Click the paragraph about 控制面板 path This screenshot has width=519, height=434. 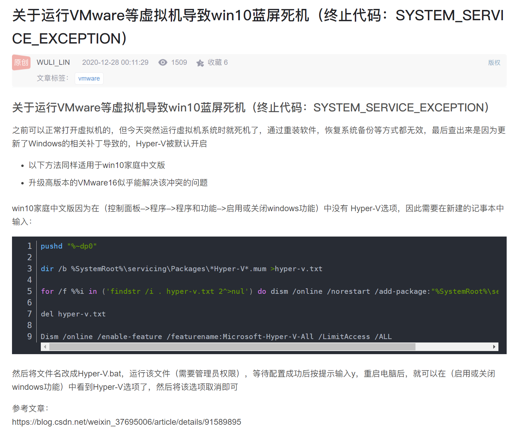(x=258, y=215)
